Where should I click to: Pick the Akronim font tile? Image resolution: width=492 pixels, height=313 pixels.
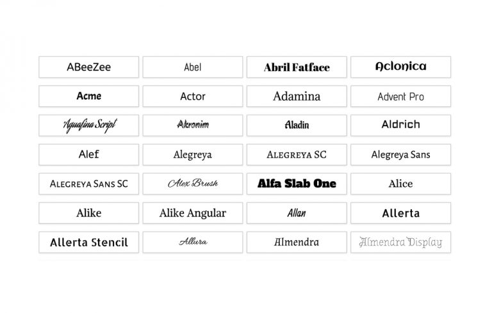193,125
